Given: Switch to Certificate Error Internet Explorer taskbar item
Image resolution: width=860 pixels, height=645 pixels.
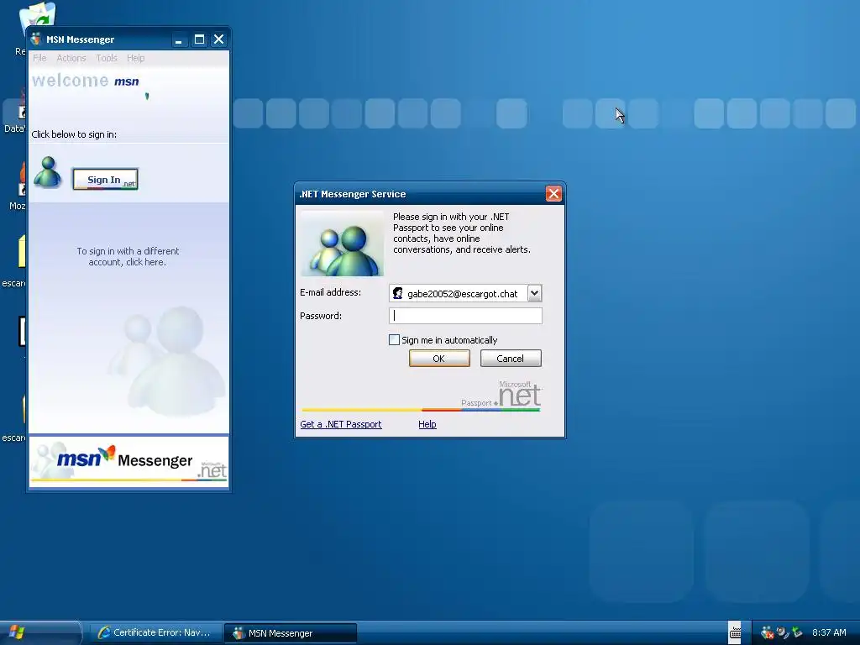Looking at the screenshot, I should pyautogui.click(x=155, y=633).
